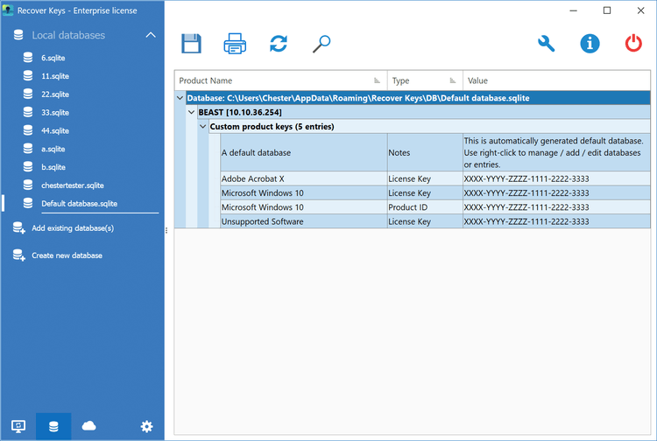The image size is (657, 441).
Task: Click the database icon beside b.sqlite
Action: 28,167
